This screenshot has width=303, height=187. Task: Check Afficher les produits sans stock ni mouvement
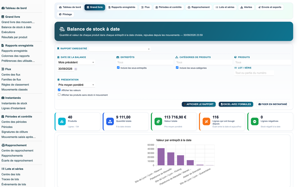[x=59, y=95]
